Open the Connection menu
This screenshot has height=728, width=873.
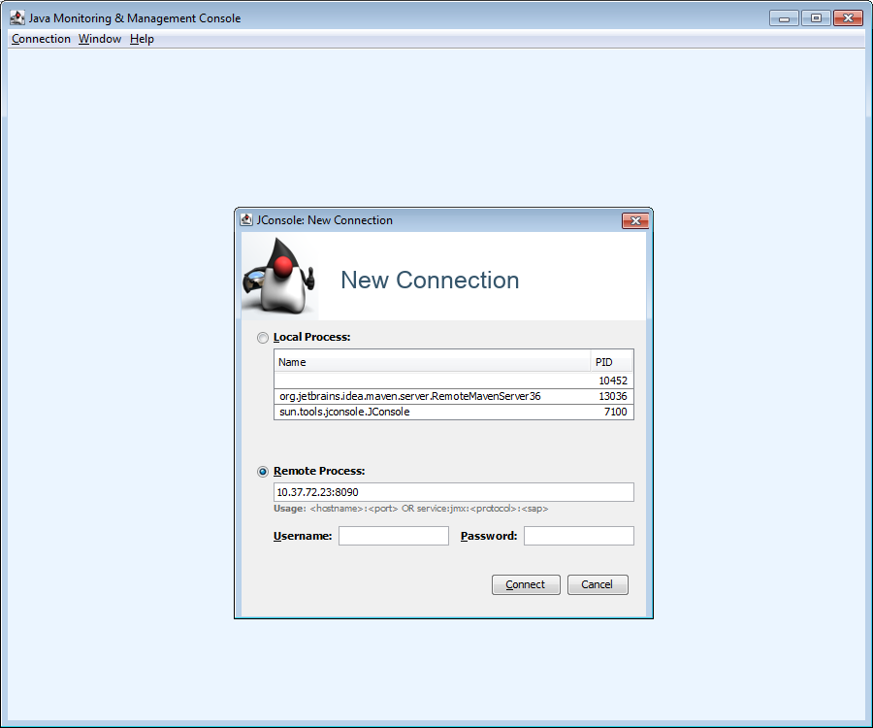(41, 39)
